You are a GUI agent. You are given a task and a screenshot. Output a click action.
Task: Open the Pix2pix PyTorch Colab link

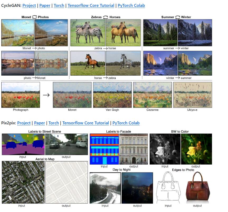pos(126,123)
